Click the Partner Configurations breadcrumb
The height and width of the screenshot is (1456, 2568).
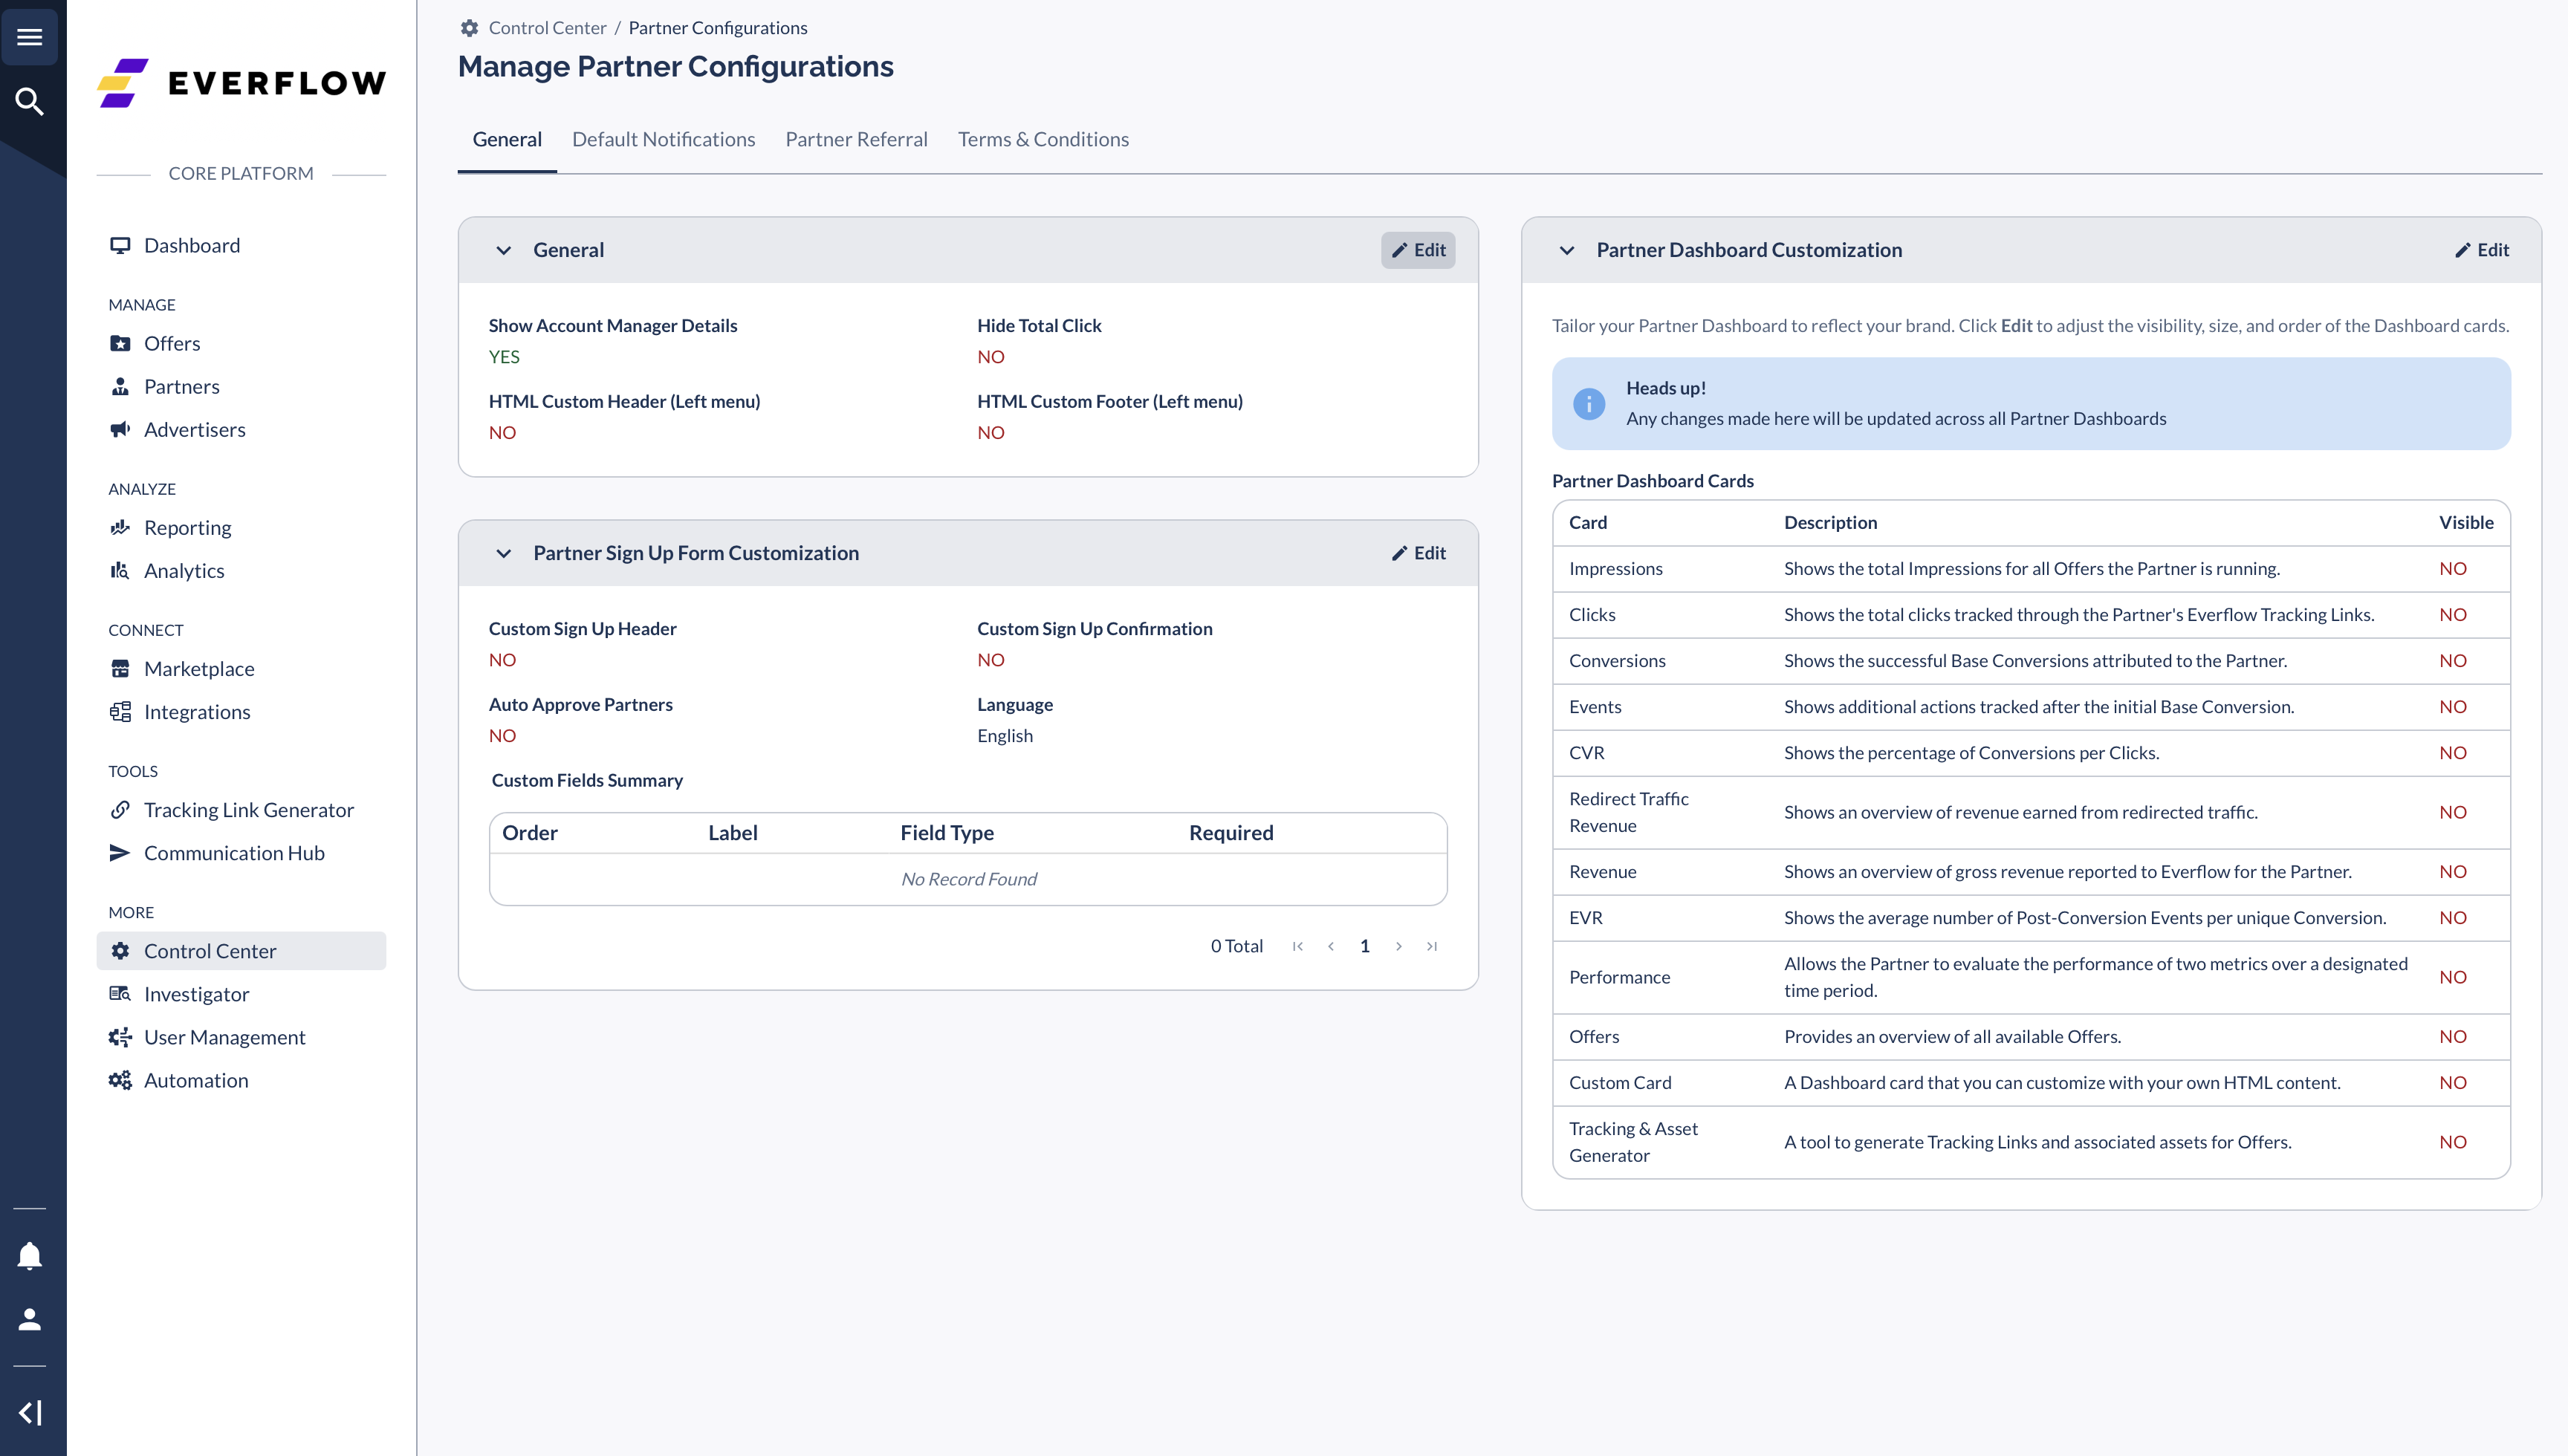click(718, 28)
